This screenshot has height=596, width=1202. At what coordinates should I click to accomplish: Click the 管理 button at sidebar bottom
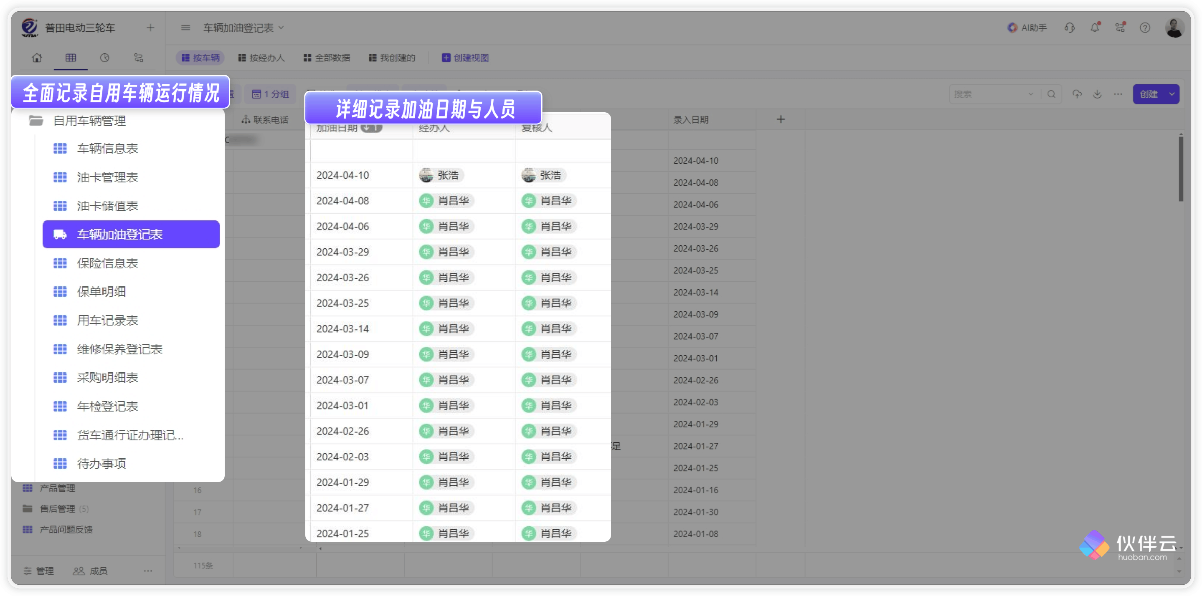[x=39, y=571]
